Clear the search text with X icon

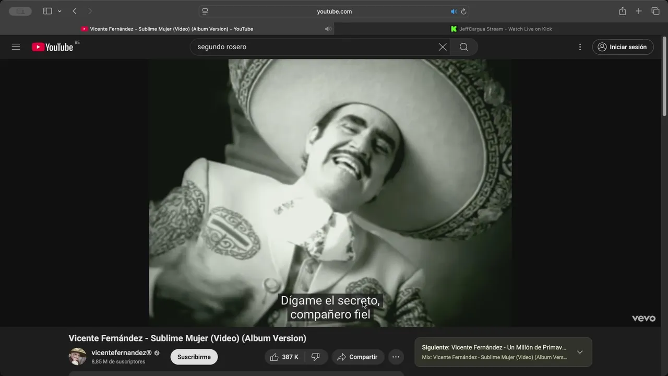pyautogui.click(x=443, y=47)
